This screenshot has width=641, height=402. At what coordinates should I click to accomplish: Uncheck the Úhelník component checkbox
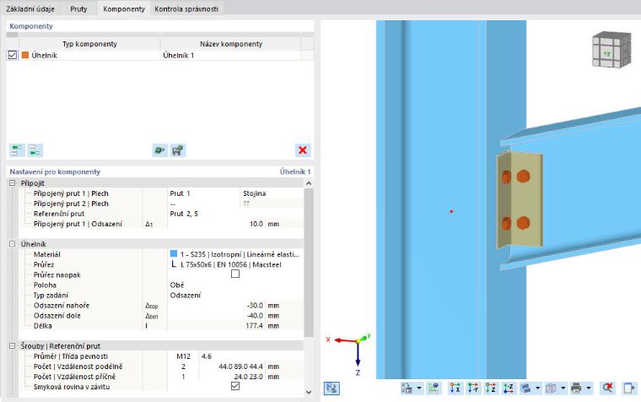click(13, 55)
